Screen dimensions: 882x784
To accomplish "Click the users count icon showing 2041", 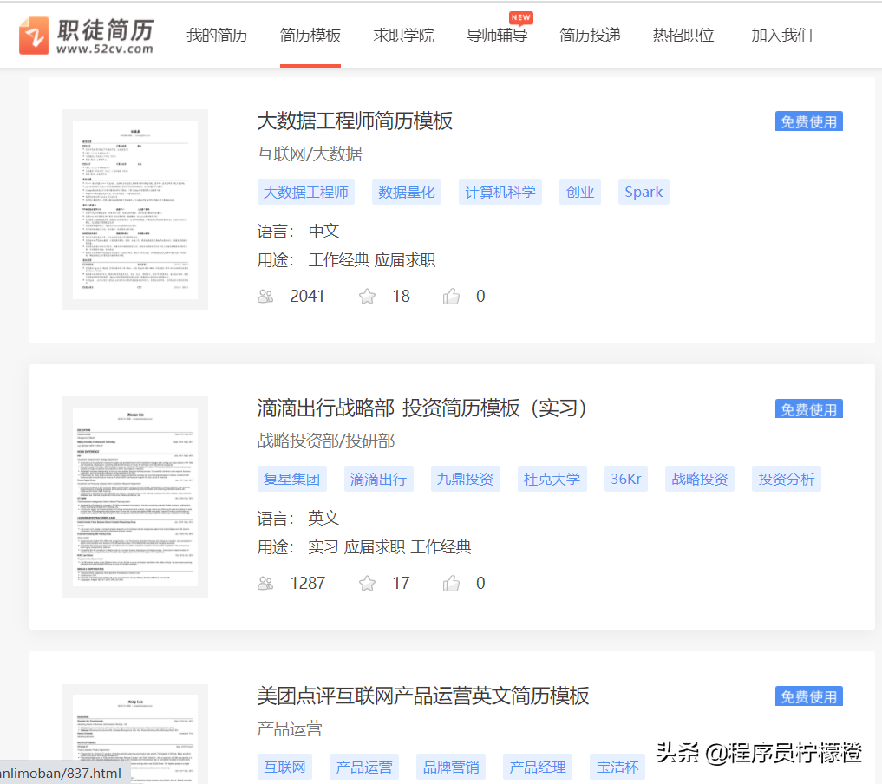I will click(266, 296).
